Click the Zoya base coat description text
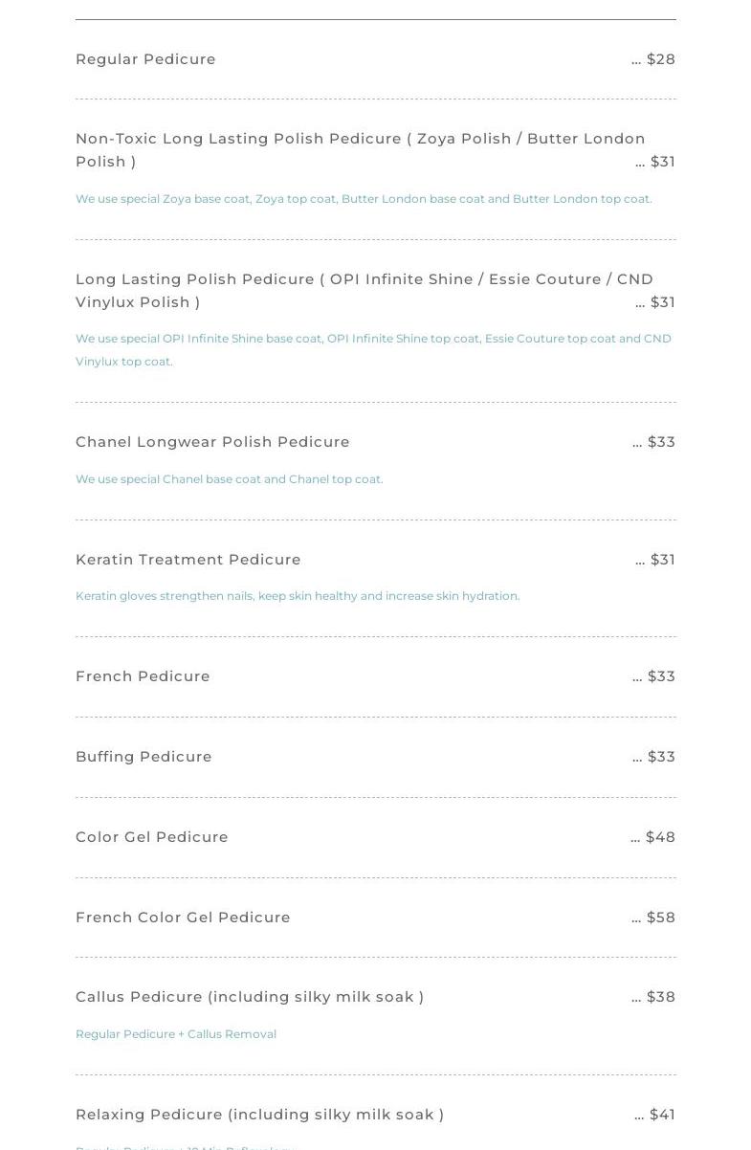The image size is (751, 1150). [x=364, y=199]
